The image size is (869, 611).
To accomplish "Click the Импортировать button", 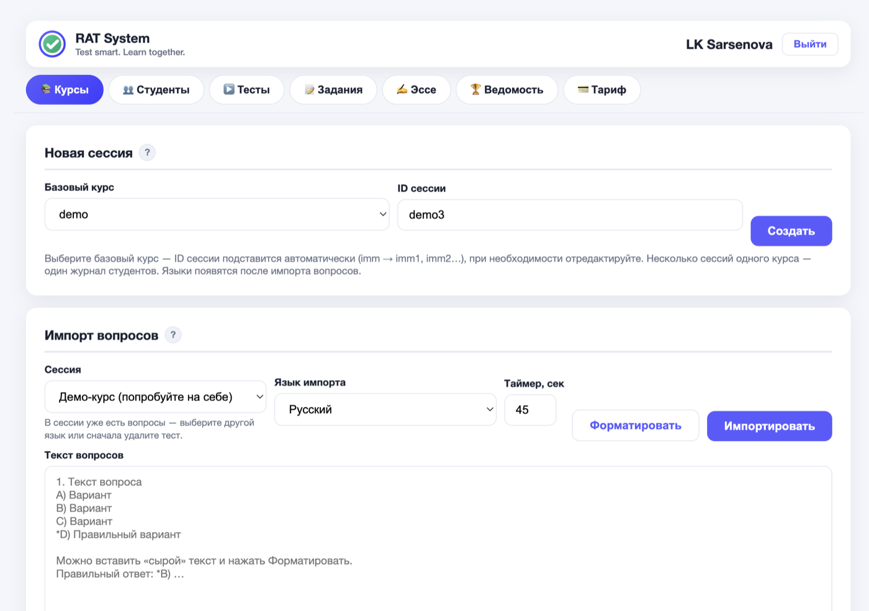I will click(770, 426).
